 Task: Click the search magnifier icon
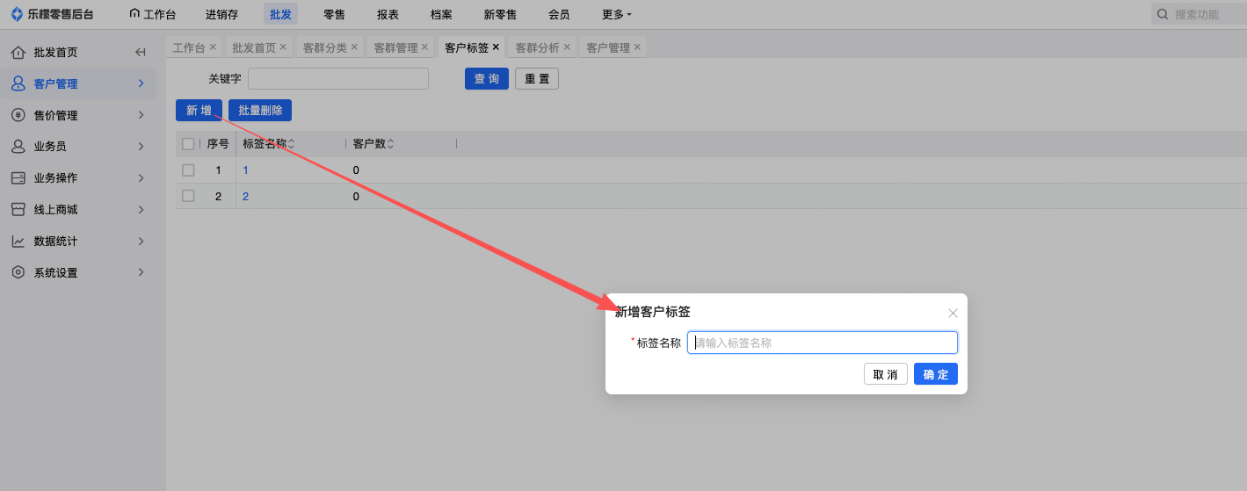(x=1163, y=14)
